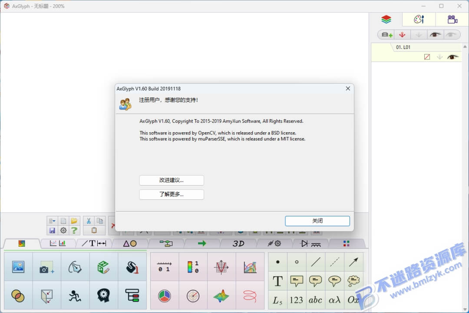Click the paint bucket fill tool

(132, 267)
